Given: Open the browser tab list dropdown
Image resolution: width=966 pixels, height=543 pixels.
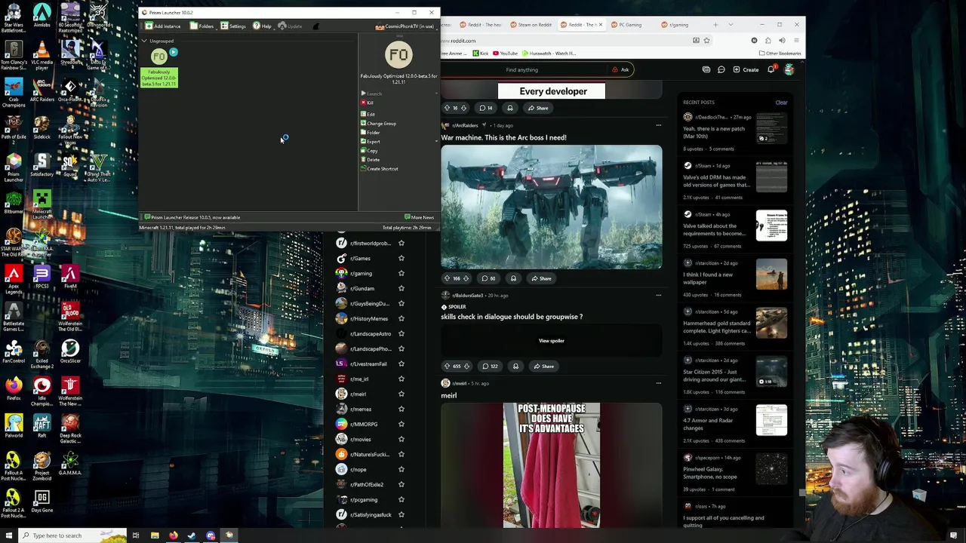Looking at the screenshot, I should pos(731,25).
